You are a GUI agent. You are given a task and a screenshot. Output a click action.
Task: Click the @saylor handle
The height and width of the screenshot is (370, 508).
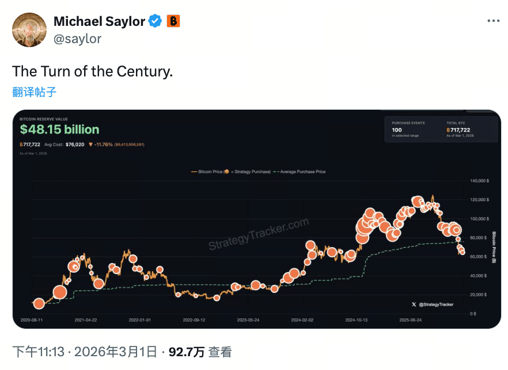click(77, 38)
